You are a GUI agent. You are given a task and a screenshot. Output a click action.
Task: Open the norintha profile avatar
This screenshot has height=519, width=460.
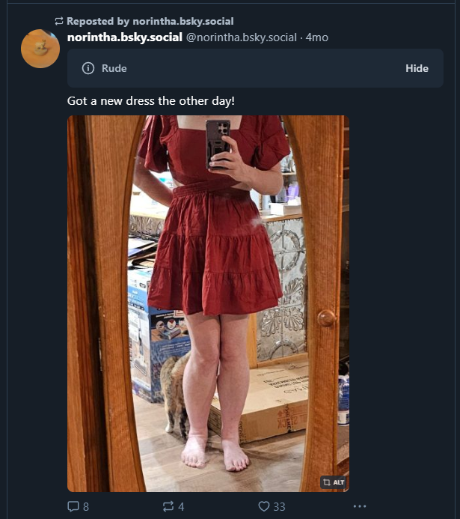[40, 49]
